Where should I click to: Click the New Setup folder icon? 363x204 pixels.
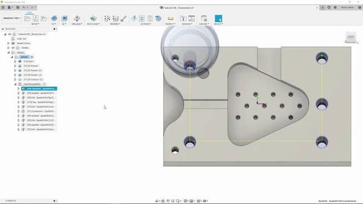(x=27, y=18)
